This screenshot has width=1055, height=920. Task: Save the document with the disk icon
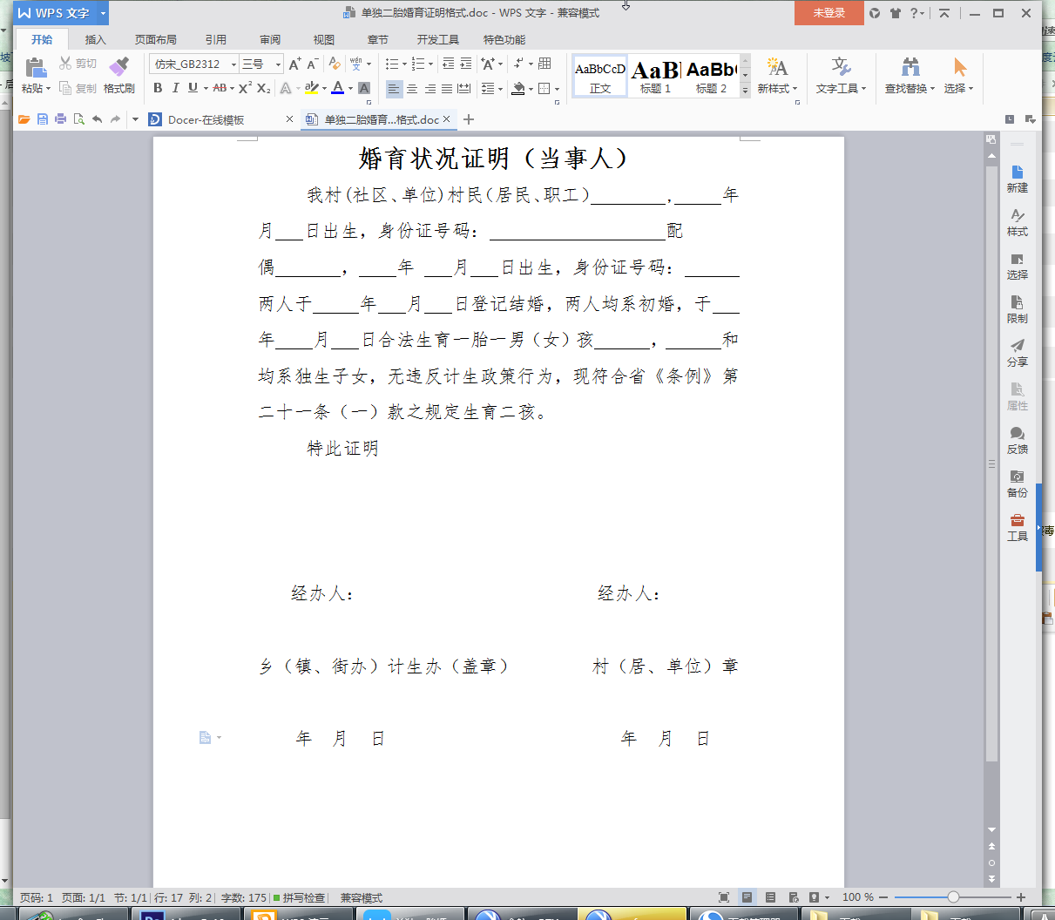click(x=42, y=119)
